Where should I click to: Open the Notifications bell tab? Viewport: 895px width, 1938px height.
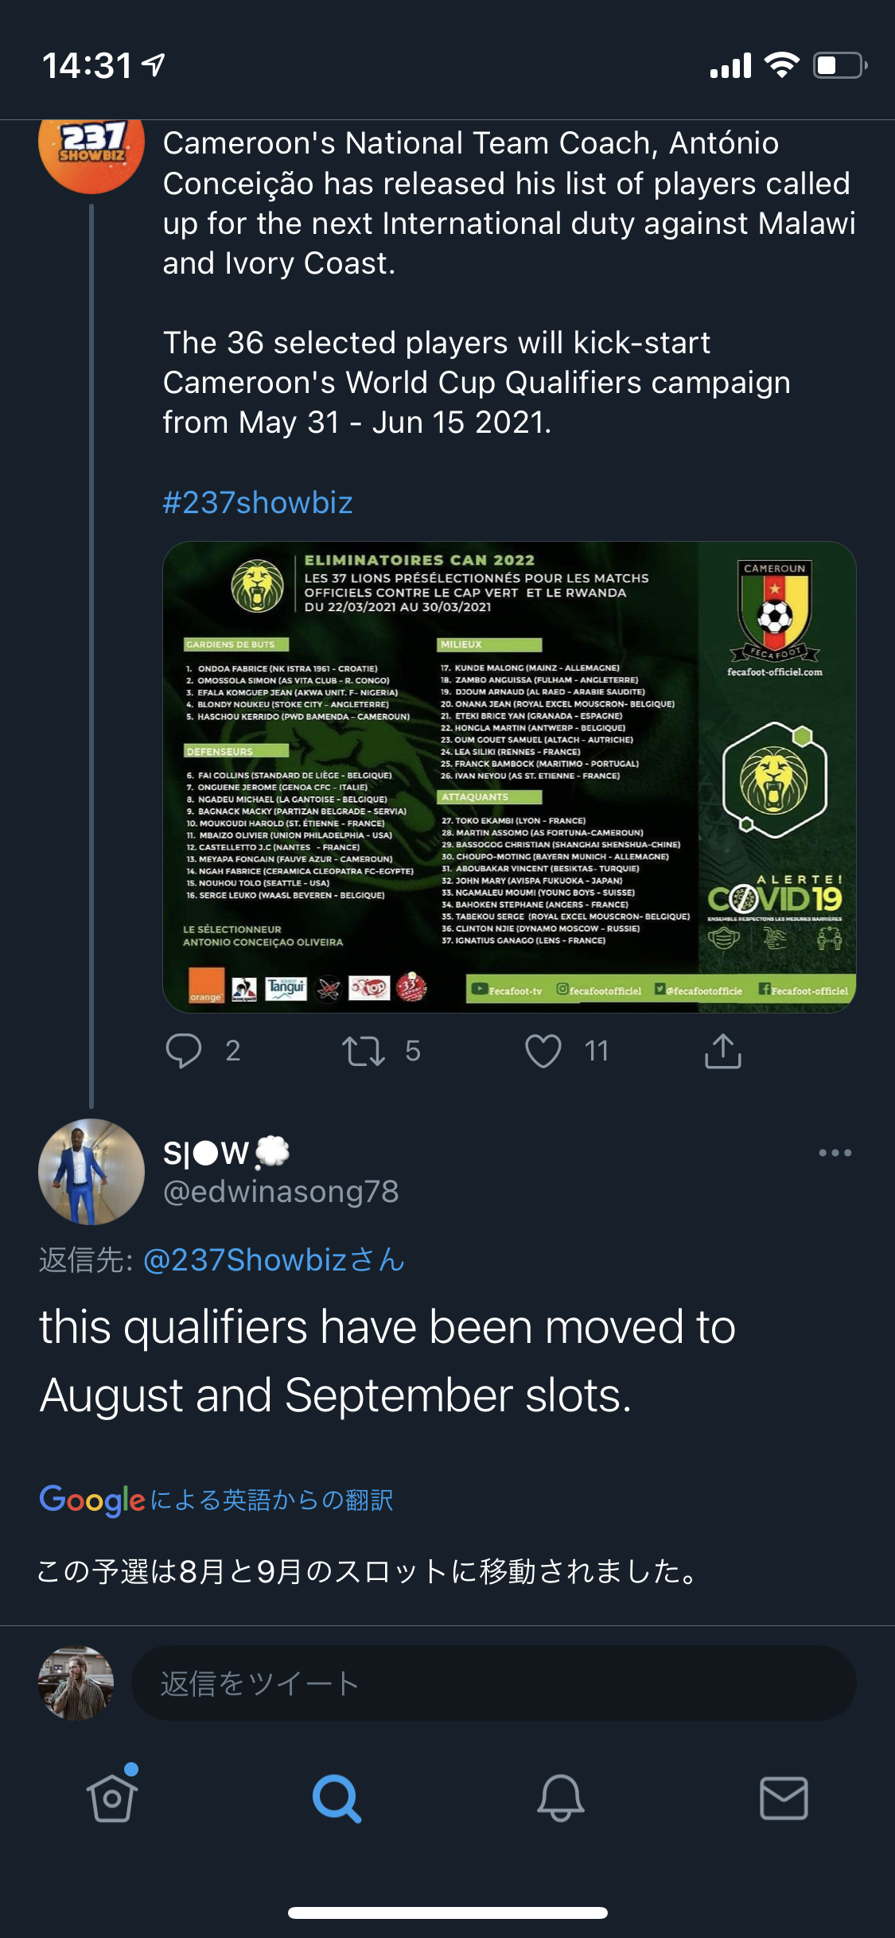pyautogui.click(x=561, y=1798)
